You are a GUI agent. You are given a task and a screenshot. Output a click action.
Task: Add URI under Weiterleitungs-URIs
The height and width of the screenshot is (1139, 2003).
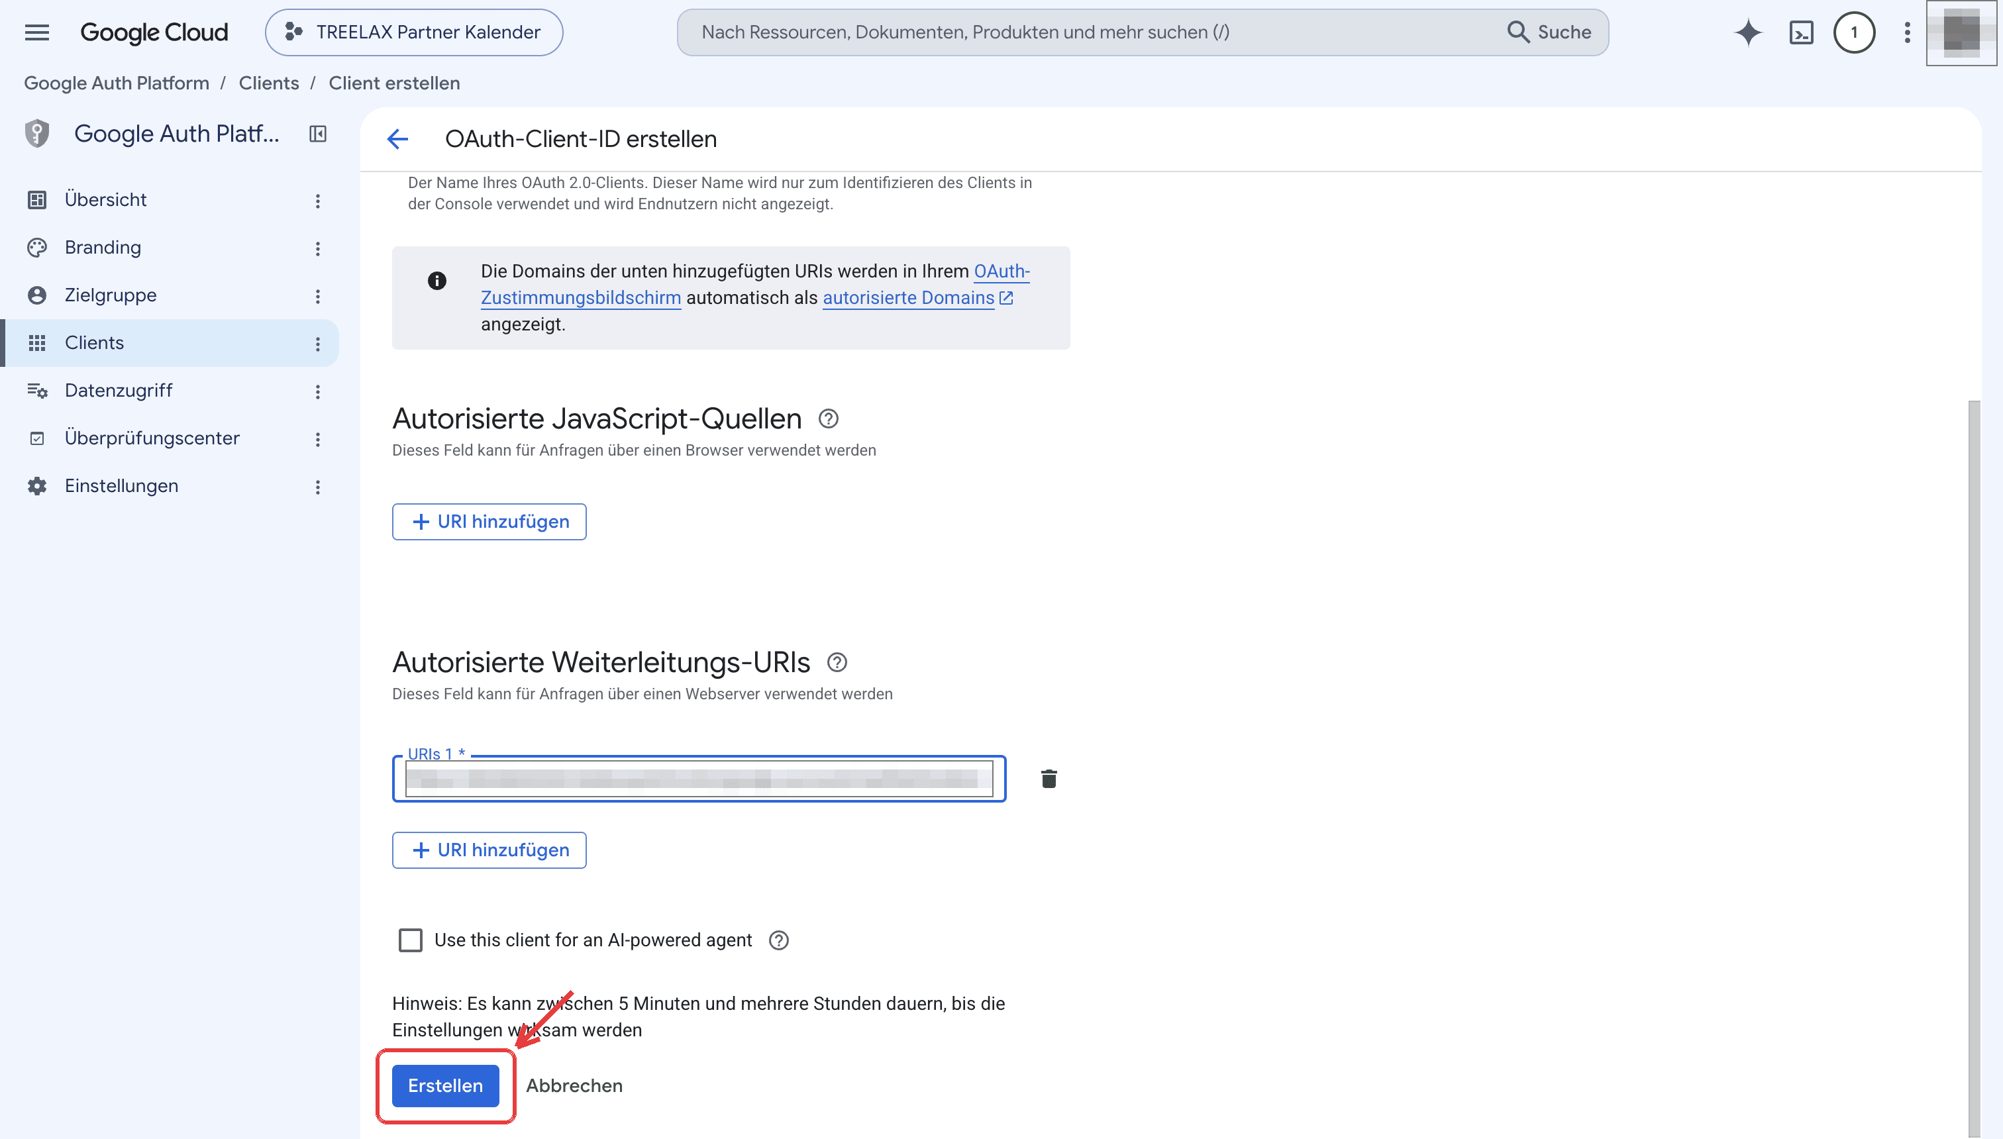489,850
